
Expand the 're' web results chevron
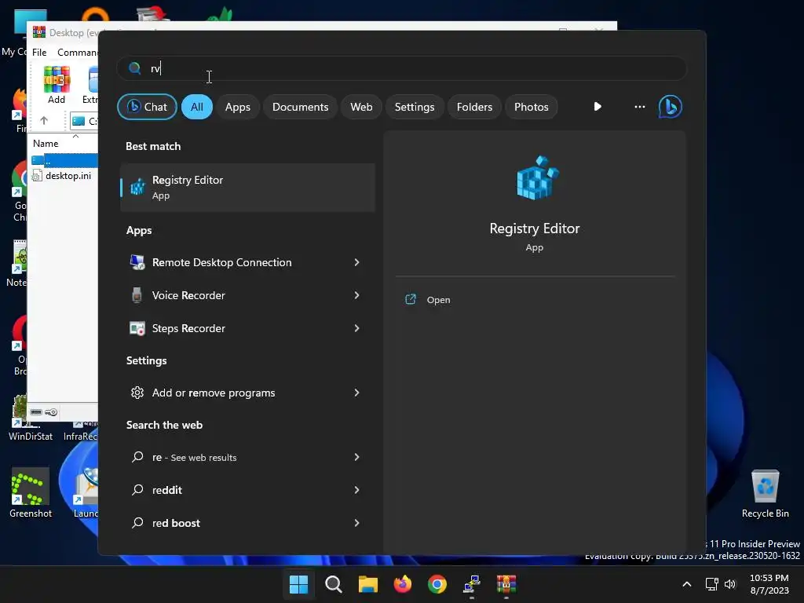click(x=356, y=458)
